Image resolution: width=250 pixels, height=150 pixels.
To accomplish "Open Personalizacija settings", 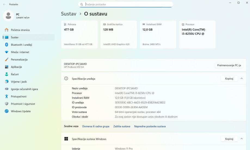I will [29, 59].
